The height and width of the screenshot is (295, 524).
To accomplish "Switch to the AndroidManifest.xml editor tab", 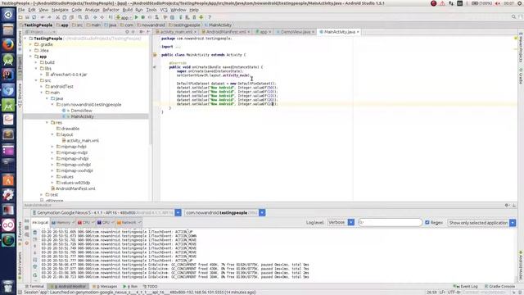I will point(226,32).
